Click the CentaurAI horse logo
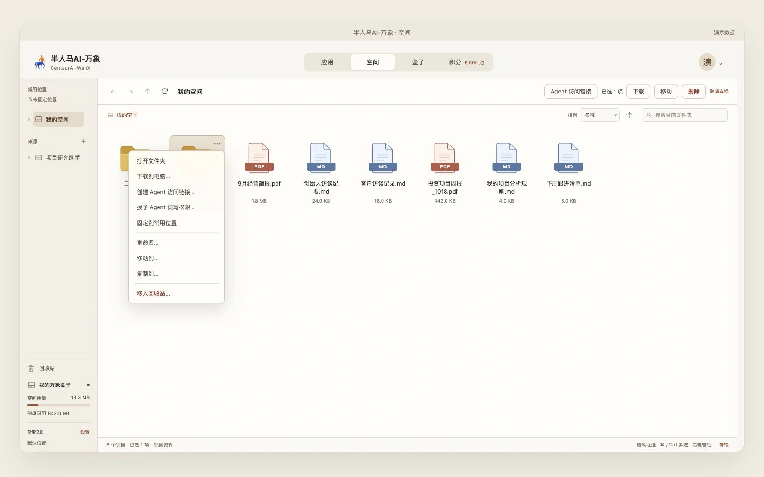The width and height of the screenshot is (764, 477). 40,62
